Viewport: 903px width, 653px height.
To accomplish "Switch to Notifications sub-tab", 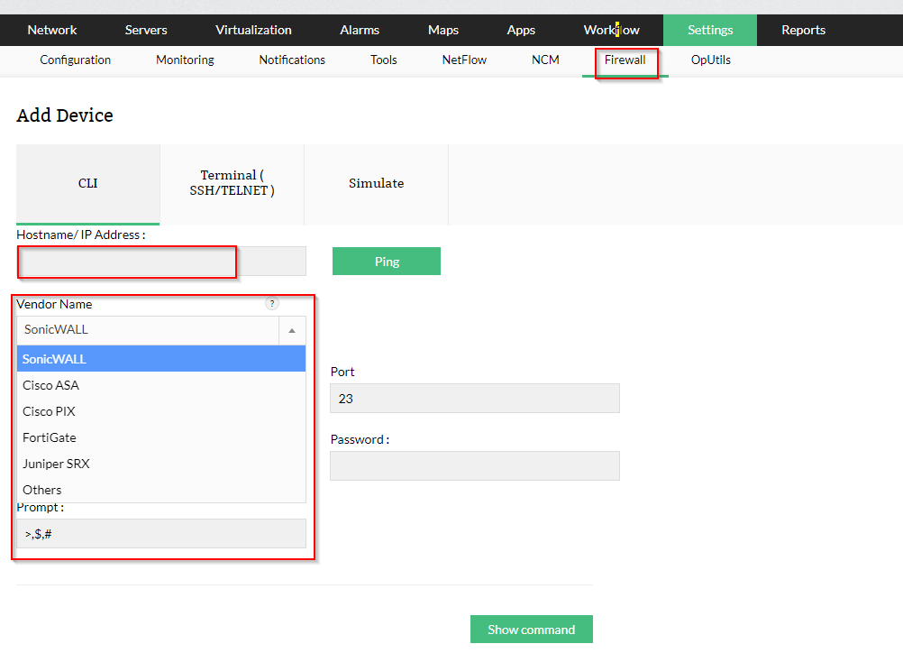I will pyautogui.click(x=292, y=60).
